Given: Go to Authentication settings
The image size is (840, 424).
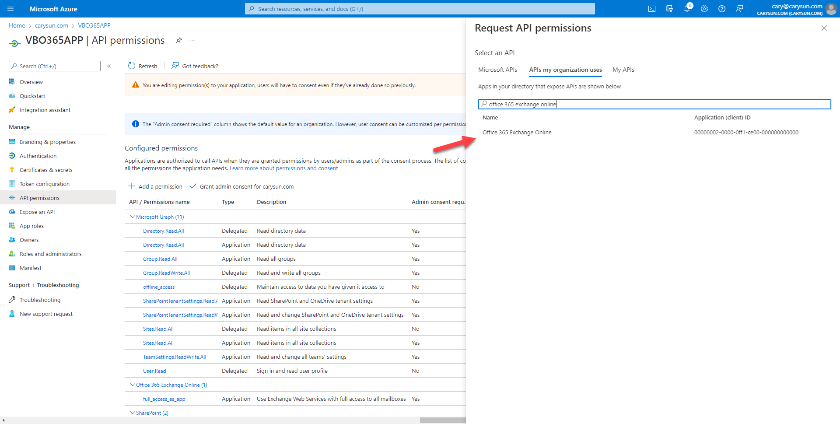Looking at the screenshot, I should click(x=38, y=156).
